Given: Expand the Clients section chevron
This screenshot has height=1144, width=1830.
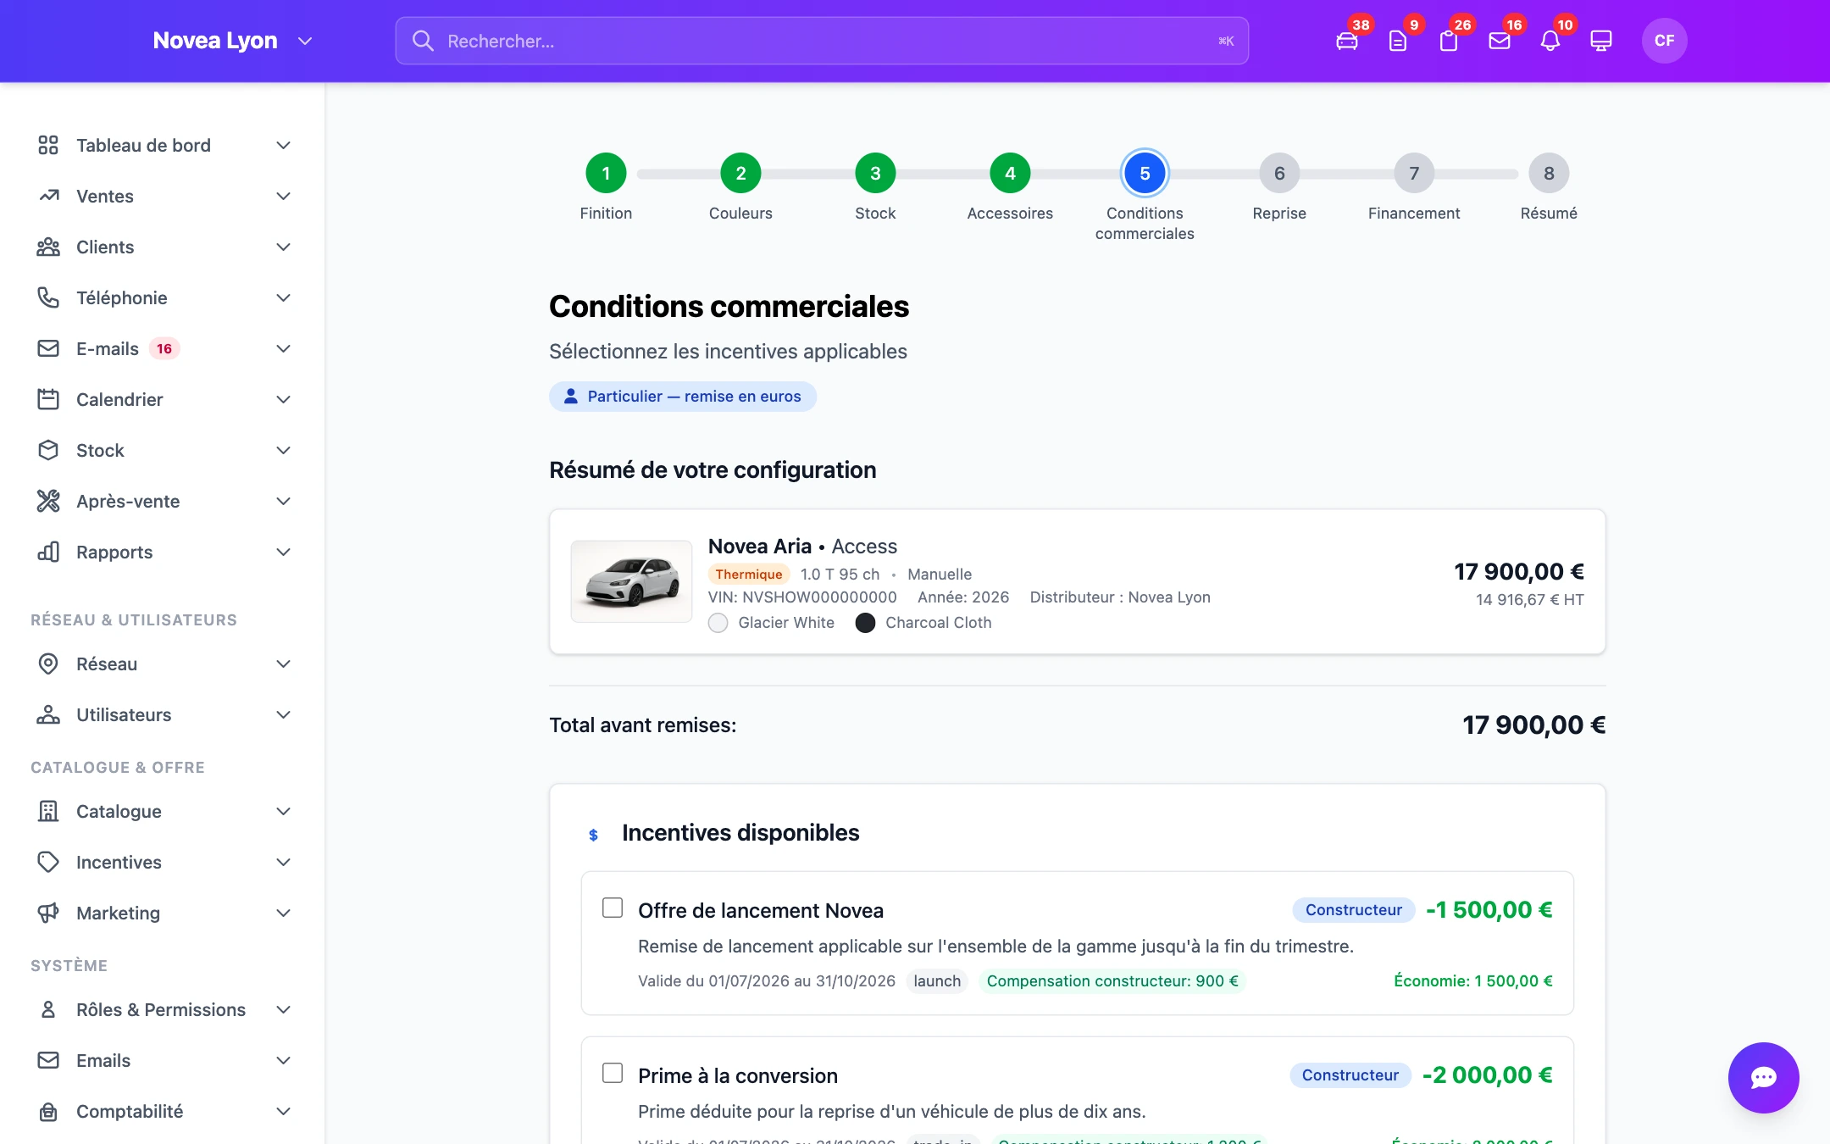Looking at the screenshot, I should click(284, 247).
